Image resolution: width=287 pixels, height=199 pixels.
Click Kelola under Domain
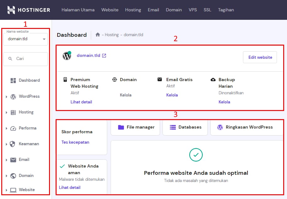(x=125, y=95)
